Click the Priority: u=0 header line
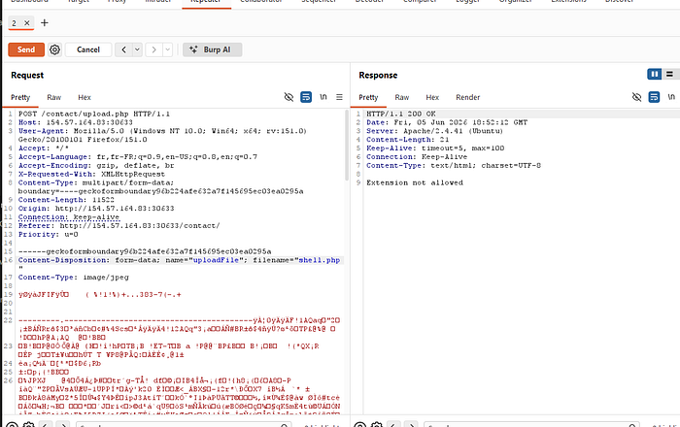Viewport: 680px width, 427px height. 49,234
